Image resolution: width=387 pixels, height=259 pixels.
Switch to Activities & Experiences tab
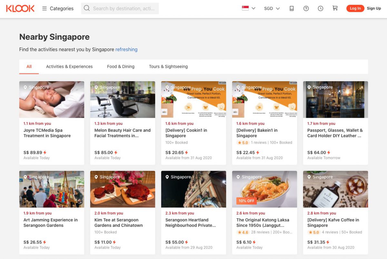(x=69, y=66)
